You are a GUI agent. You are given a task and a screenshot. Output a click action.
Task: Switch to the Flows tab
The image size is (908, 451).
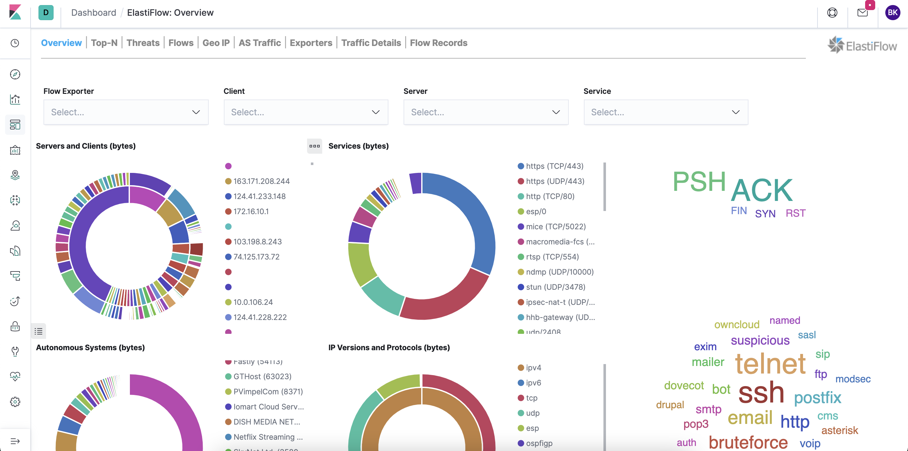[181, 43]
